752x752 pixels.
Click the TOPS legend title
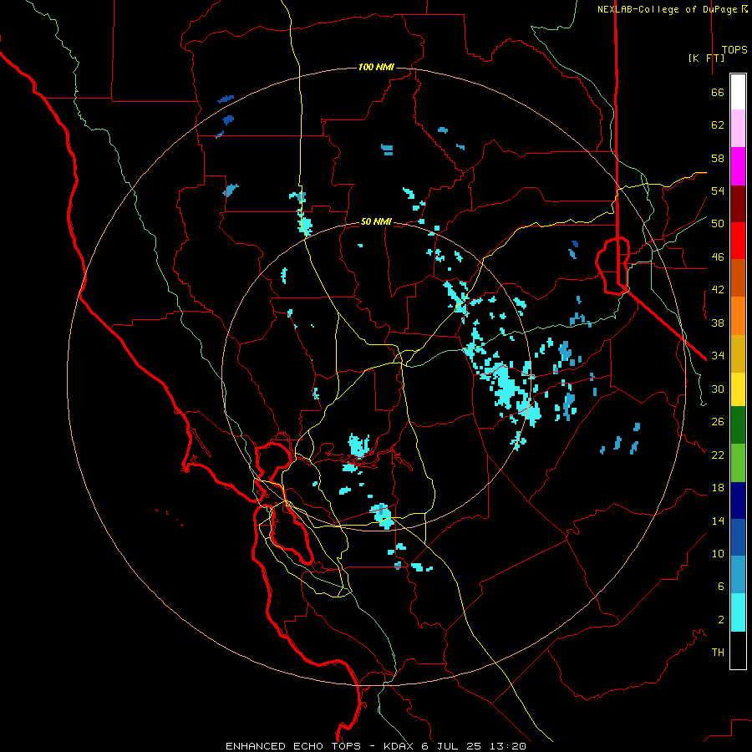[734, 50]
